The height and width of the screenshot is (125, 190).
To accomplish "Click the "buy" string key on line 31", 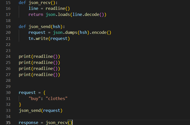I will coord(34,99).
